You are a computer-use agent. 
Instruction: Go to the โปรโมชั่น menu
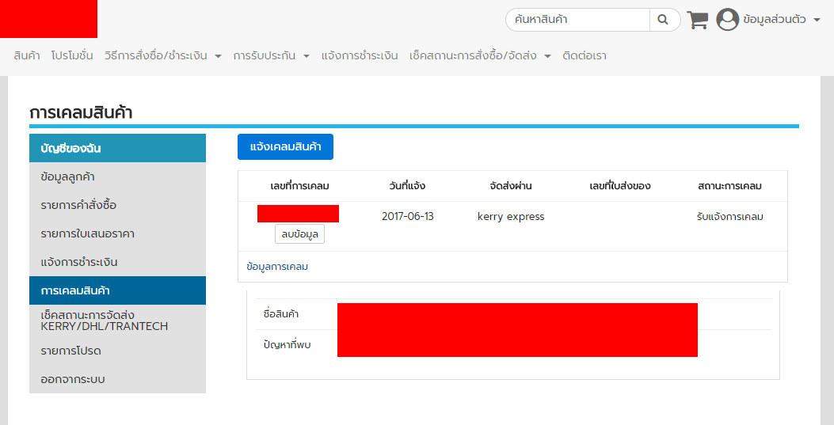[72, 55]
